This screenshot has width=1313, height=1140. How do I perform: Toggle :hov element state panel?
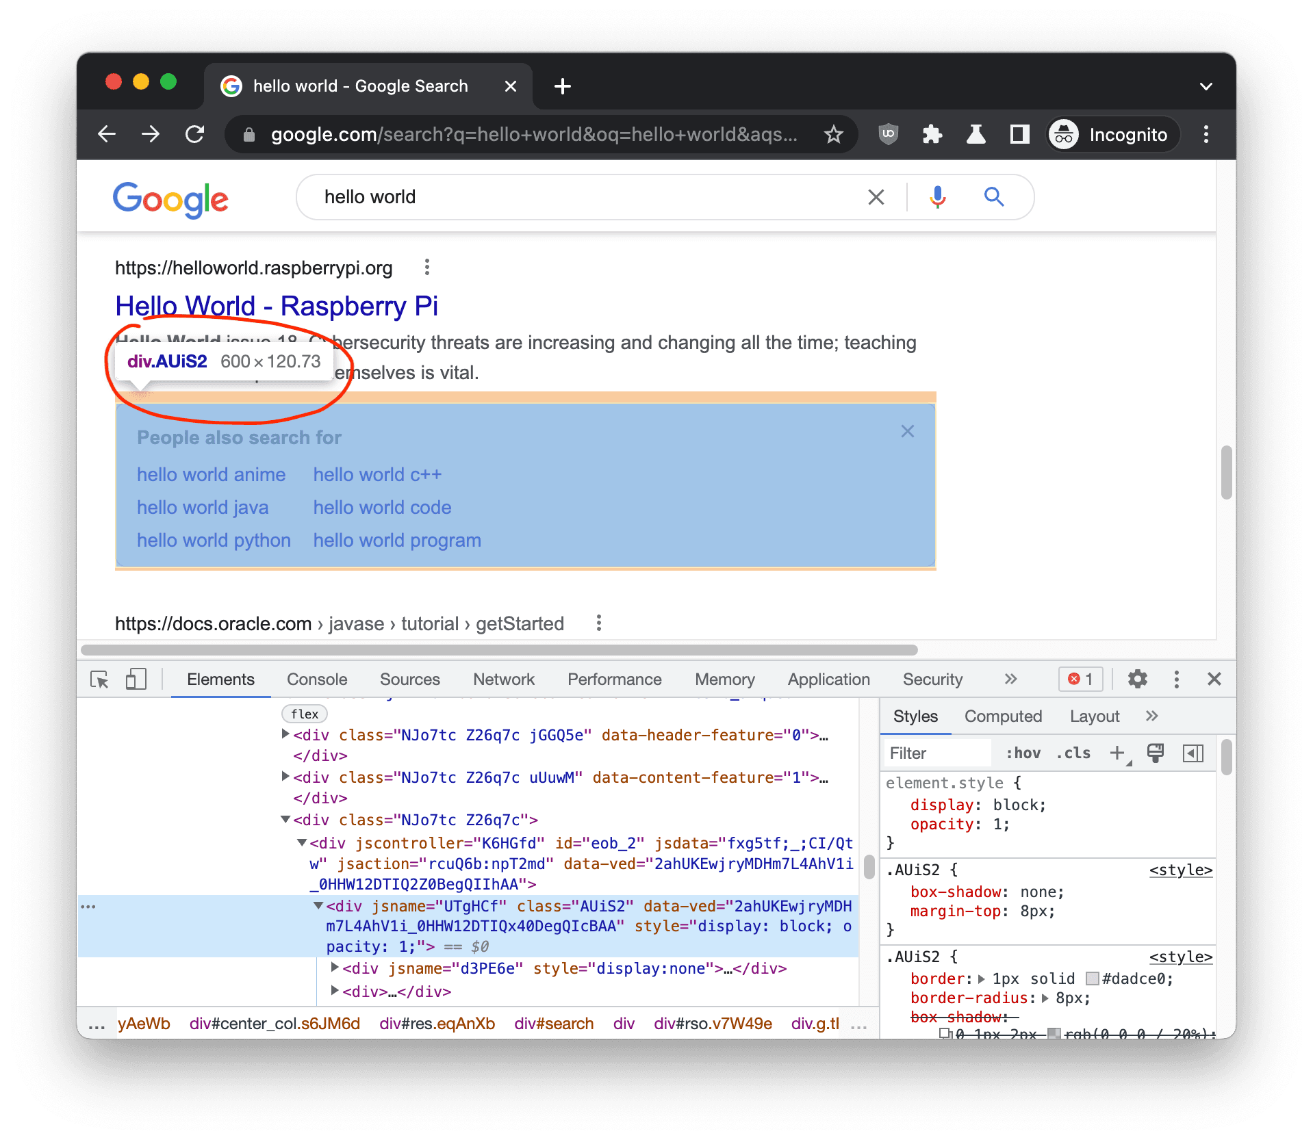point(1023,753)
